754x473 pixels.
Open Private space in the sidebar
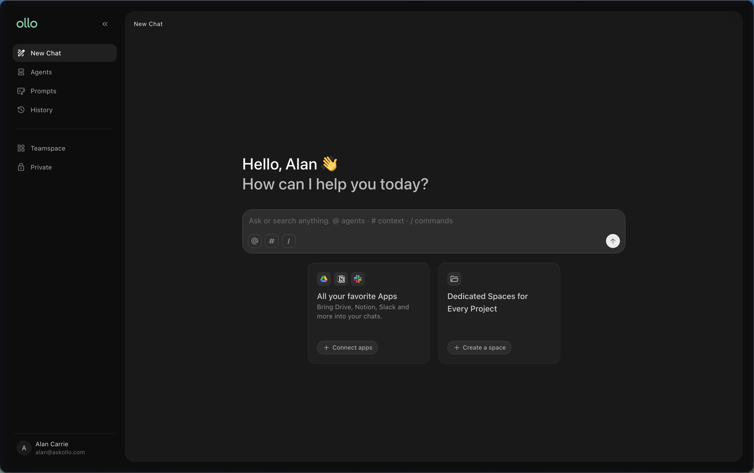coord(65,167)
